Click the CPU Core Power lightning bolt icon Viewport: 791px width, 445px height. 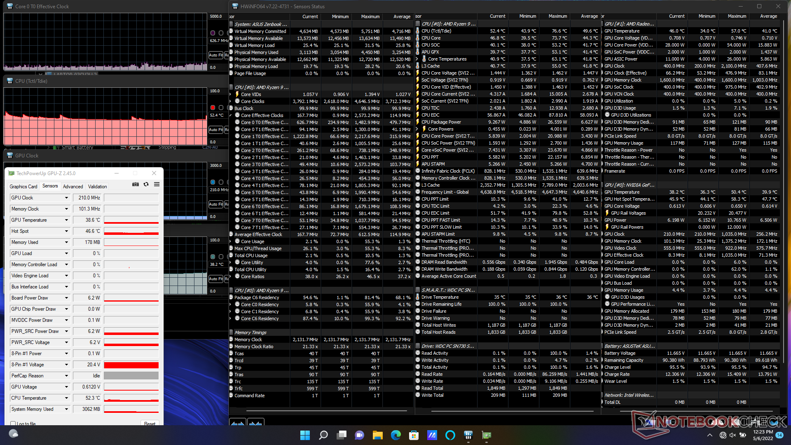tap(418, 136)
